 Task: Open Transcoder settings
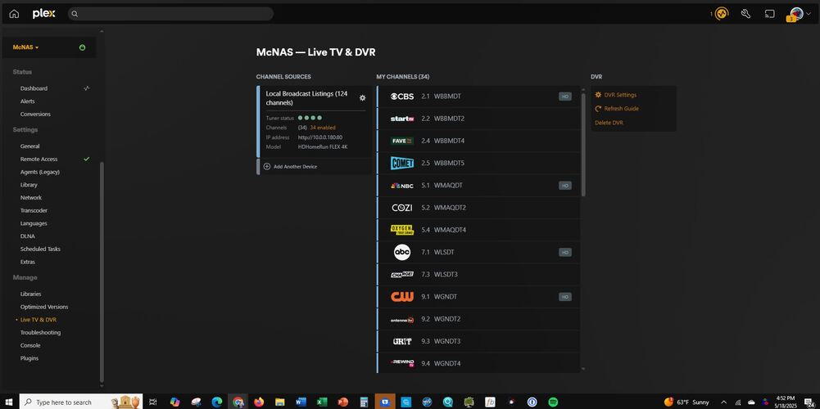34,210
